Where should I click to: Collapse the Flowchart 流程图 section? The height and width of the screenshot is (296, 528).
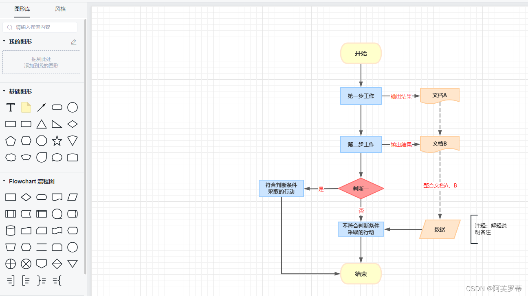(x=4, y=181)
